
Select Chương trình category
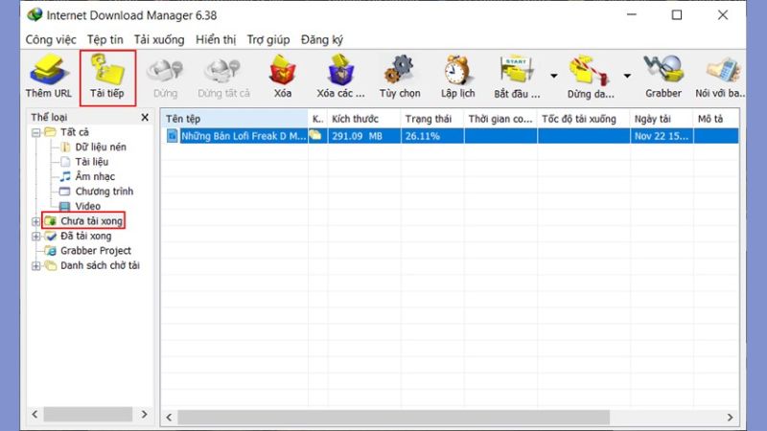(104, 192)
